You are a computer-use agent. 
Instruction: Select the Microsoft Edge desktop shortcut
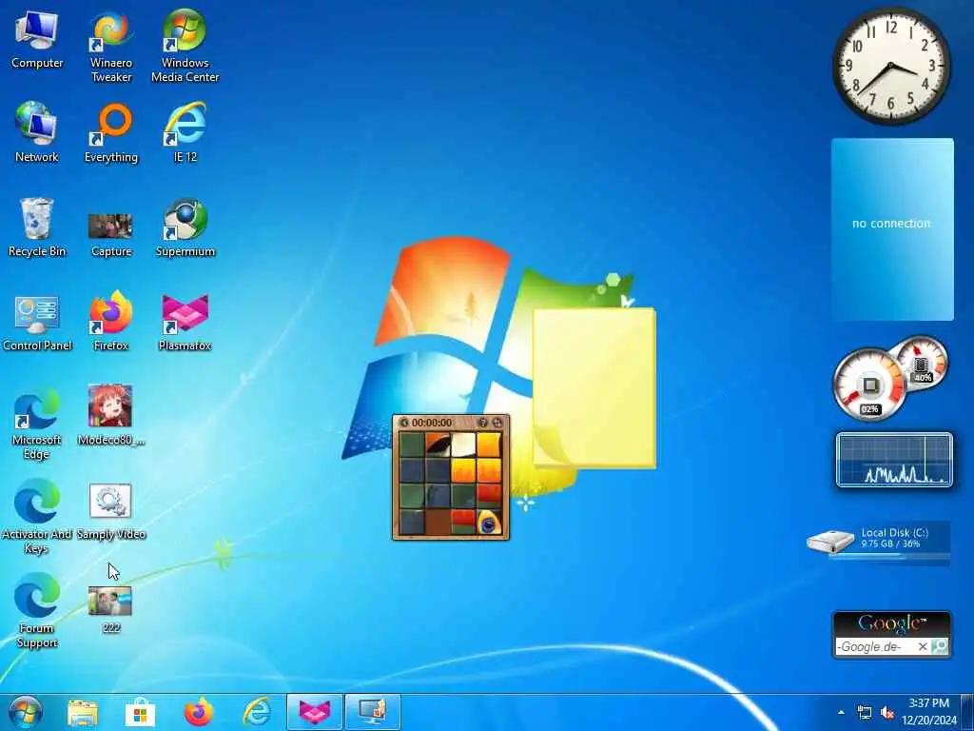click(x=37, y=424)
